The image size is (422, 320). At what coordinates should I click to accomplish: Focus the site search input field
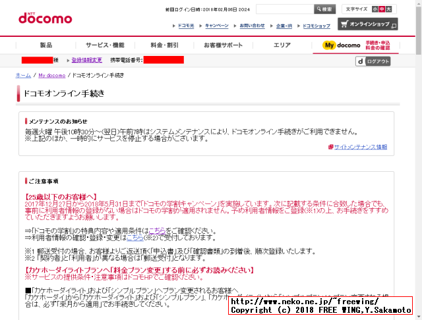(285, 9)
